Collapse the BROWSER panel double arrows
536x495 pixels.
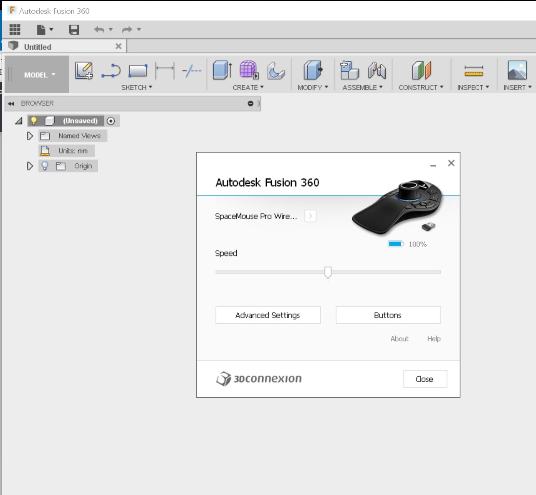click(x=11, y=103)
